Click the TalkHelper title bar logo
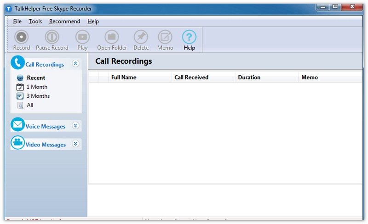The height and width of the screenshot is (224, 368). (9, 9)
